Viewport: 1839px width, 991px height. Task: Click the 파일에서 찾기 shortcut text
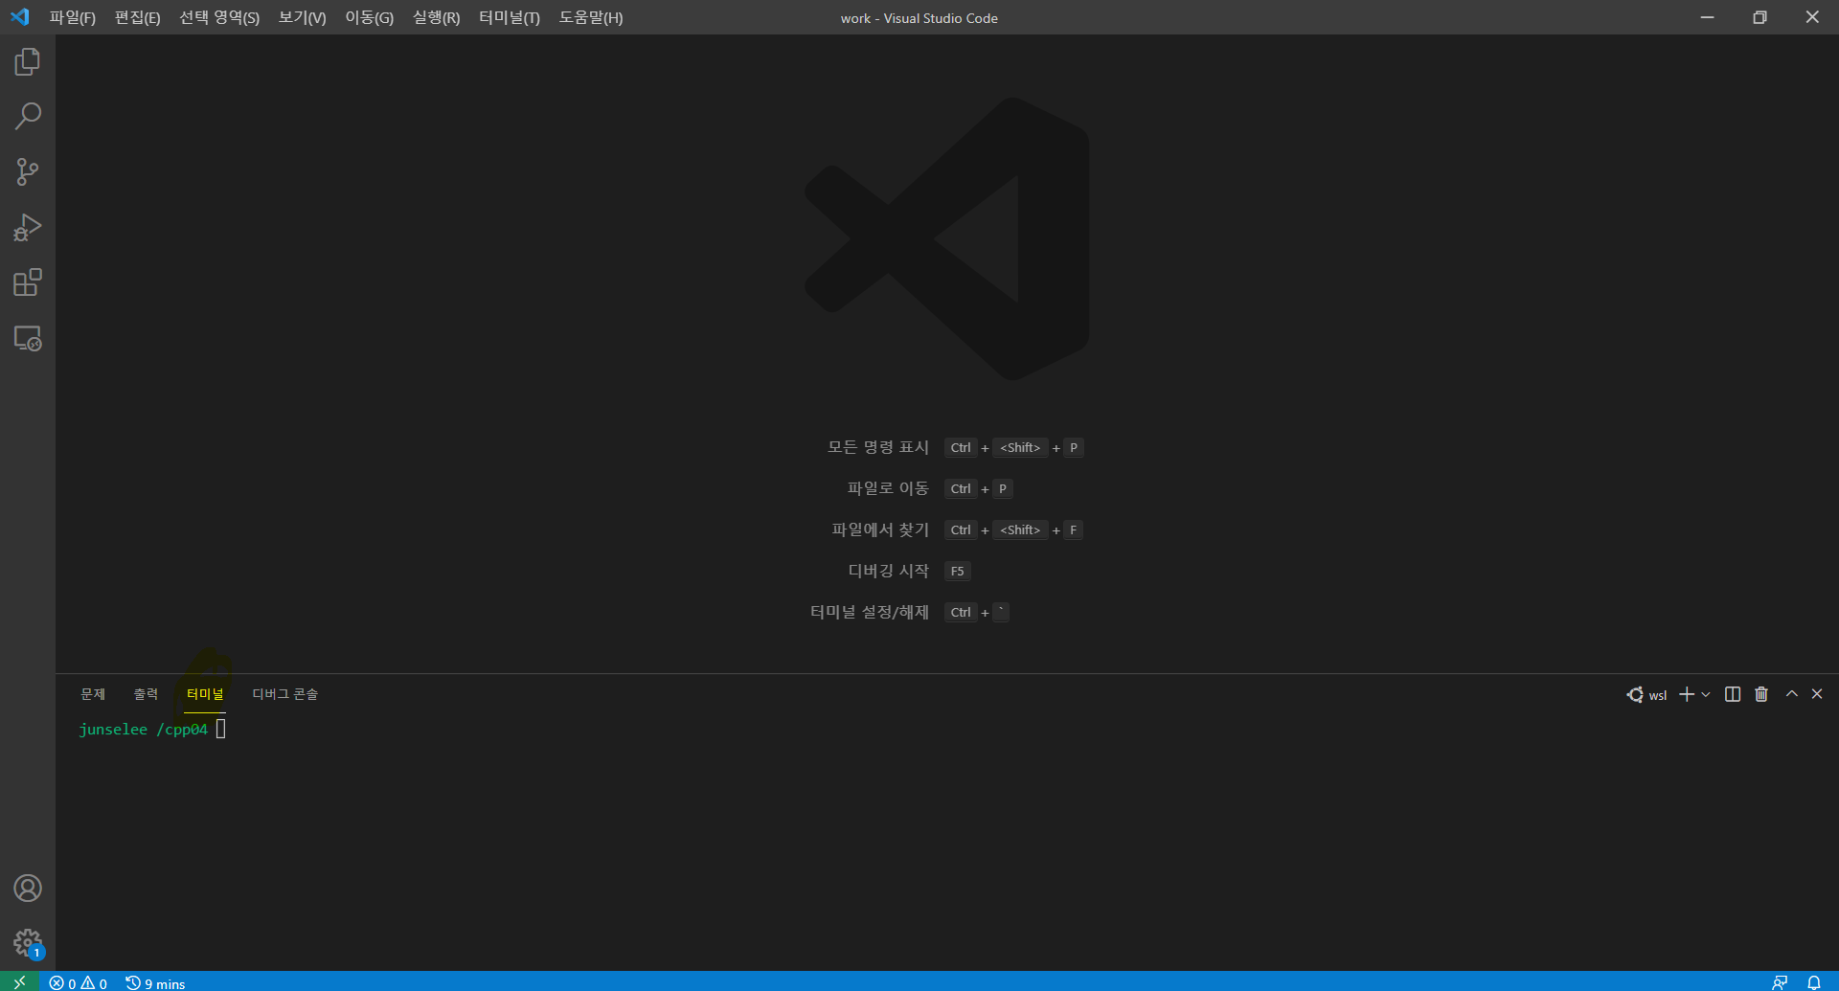[x=880, y=529]
